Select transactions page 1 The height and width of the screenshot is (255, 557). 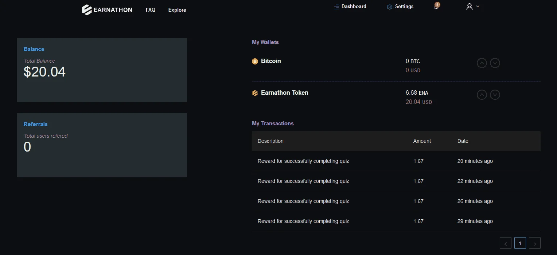click(x=520, y=243)
